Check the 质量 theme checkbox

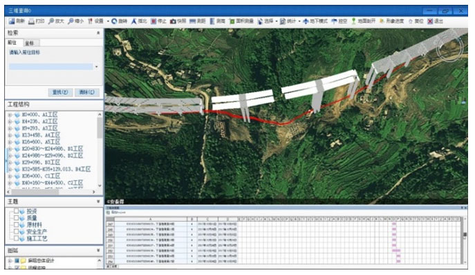[x=16, y=218]
